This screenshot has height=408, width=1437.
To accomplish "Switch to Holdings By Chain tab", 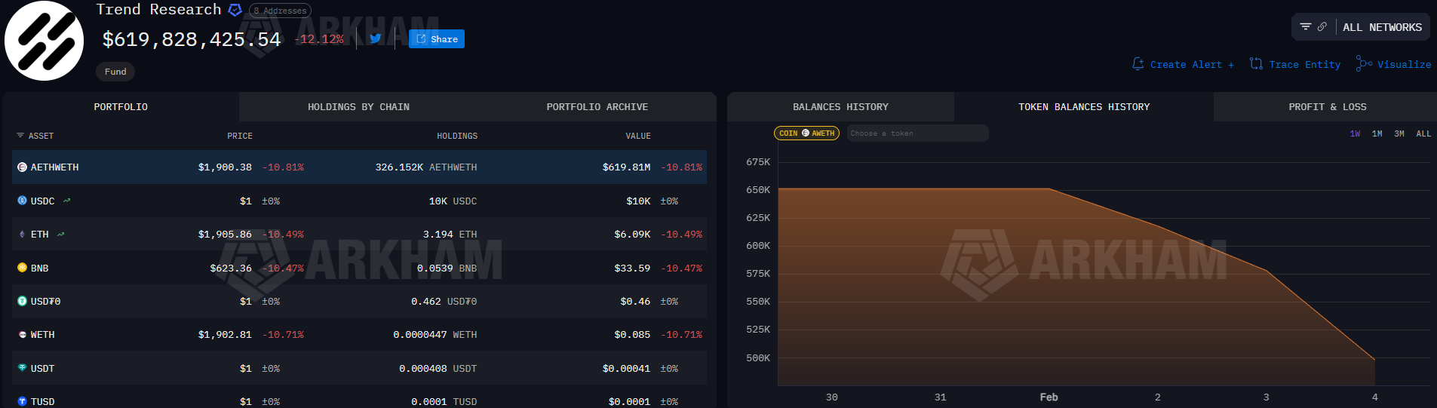I will coord(358,107).
